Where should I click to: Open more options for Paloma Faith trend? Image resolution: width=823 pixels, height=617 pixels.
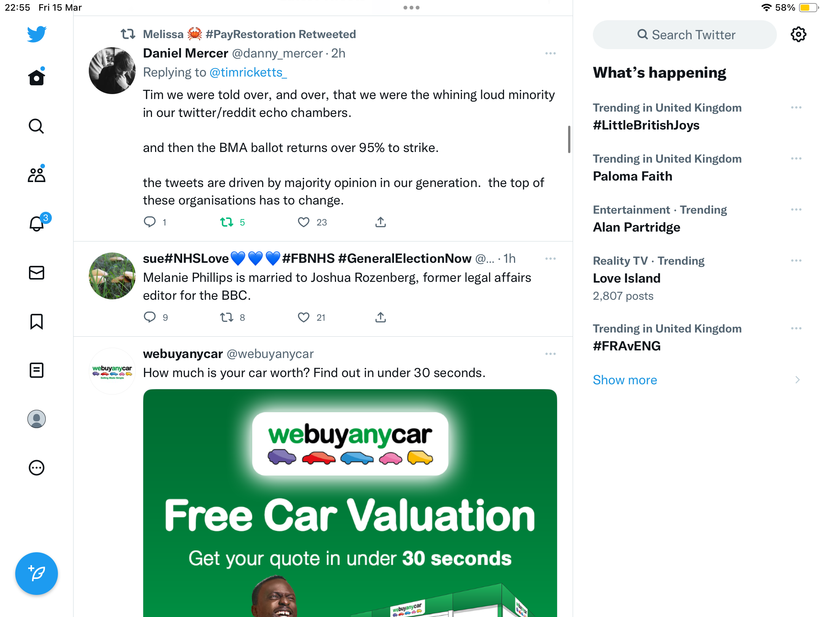(796, 158)
